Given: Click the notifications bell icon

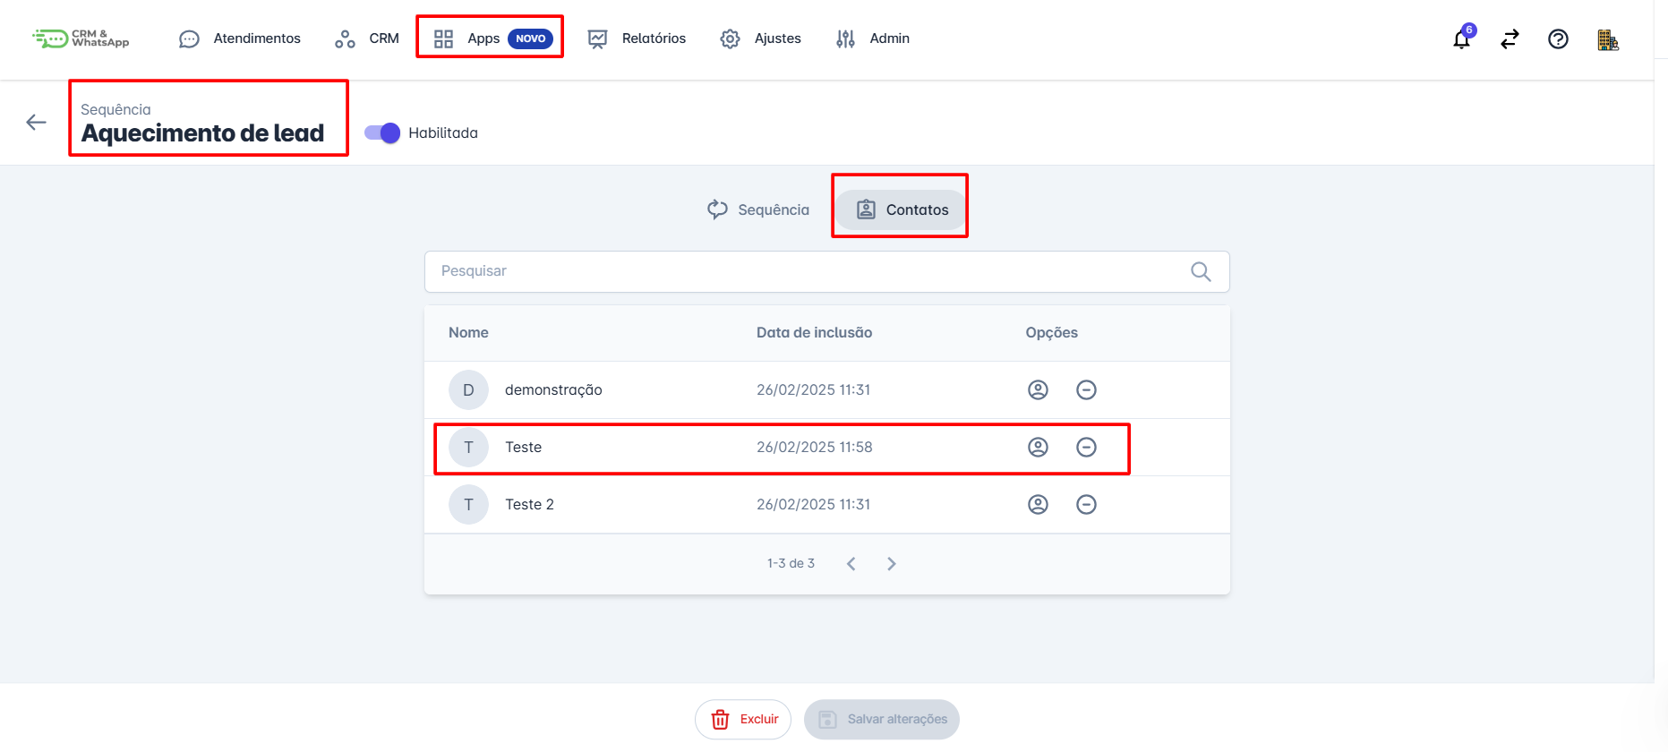Looking at the screenshot, I should pos(1461,39).
